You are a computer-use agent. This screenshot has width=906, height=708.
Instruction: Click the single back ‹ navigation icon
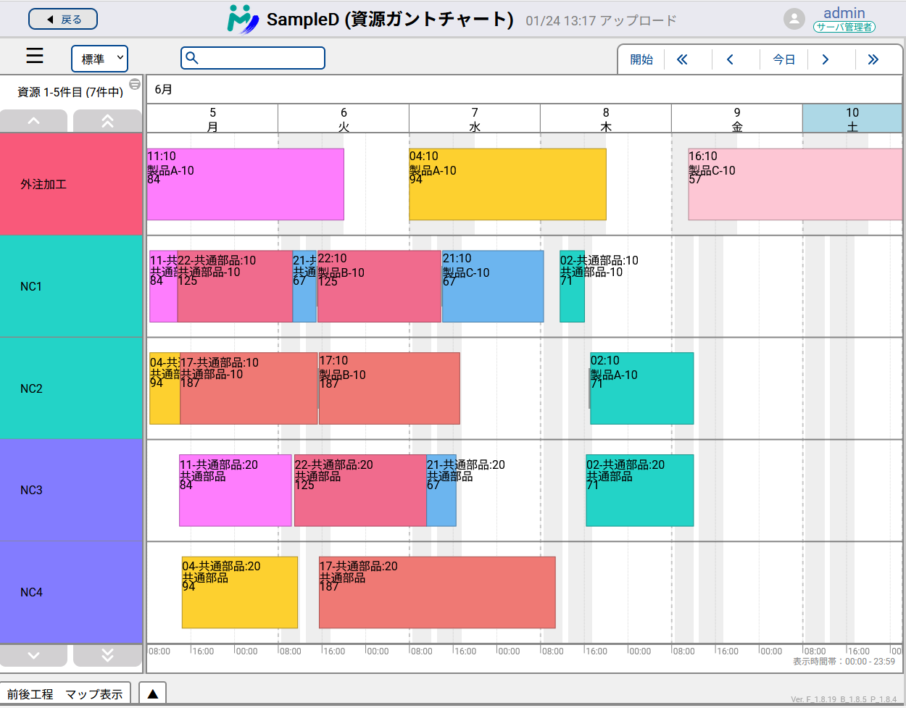tap(730, 59)
